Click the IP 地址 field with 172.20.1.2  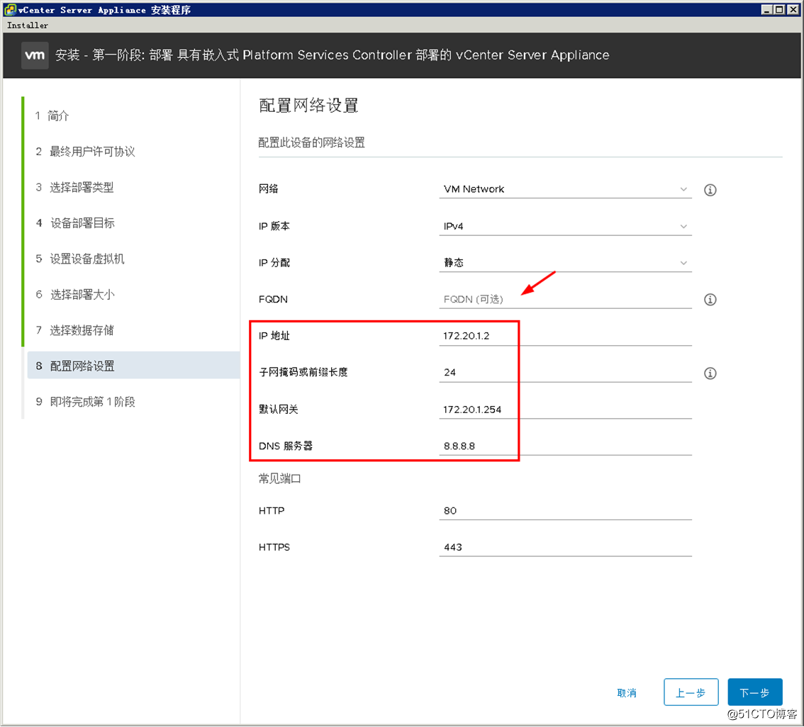(565, 336)
